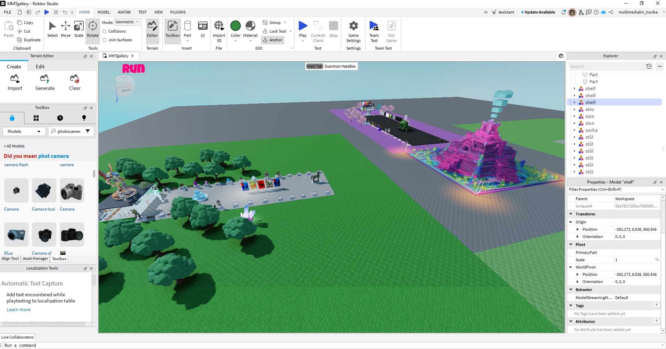Pick the Select tool
This screenshot has height=349, width=666.
[52, 29]
